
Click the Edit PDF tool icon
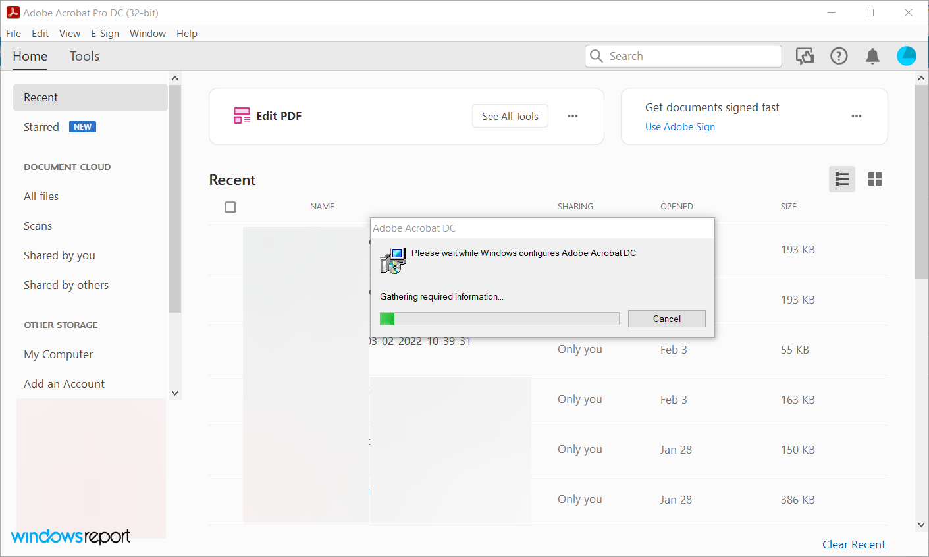click(242, 116)
